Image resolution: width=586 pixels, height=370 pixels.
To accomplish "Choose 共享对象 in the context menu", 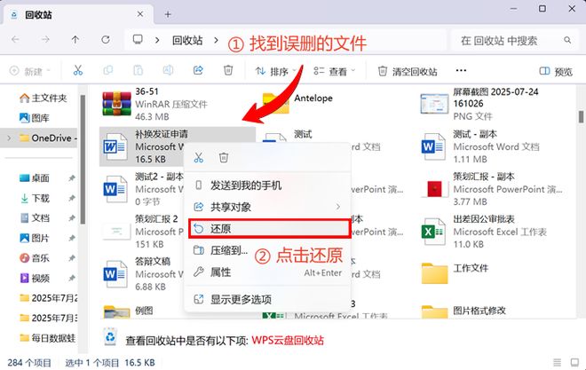I will pos(269,207).
